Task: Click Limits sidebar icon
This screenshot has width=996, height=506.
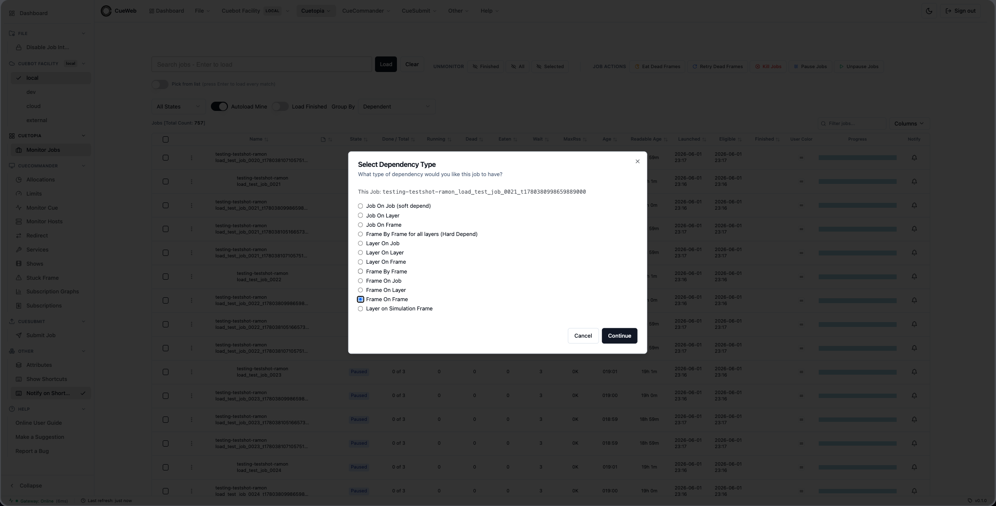Action: click(x=19, y=194)
